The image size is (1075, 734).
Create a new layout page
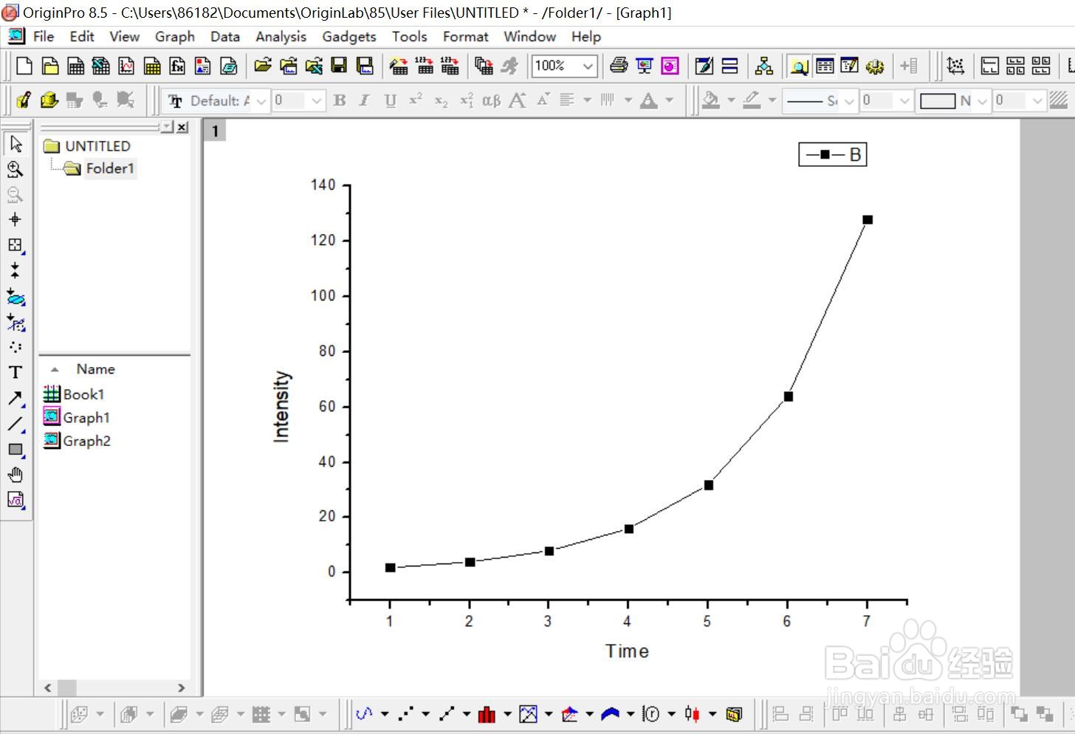tap(202, 66)
